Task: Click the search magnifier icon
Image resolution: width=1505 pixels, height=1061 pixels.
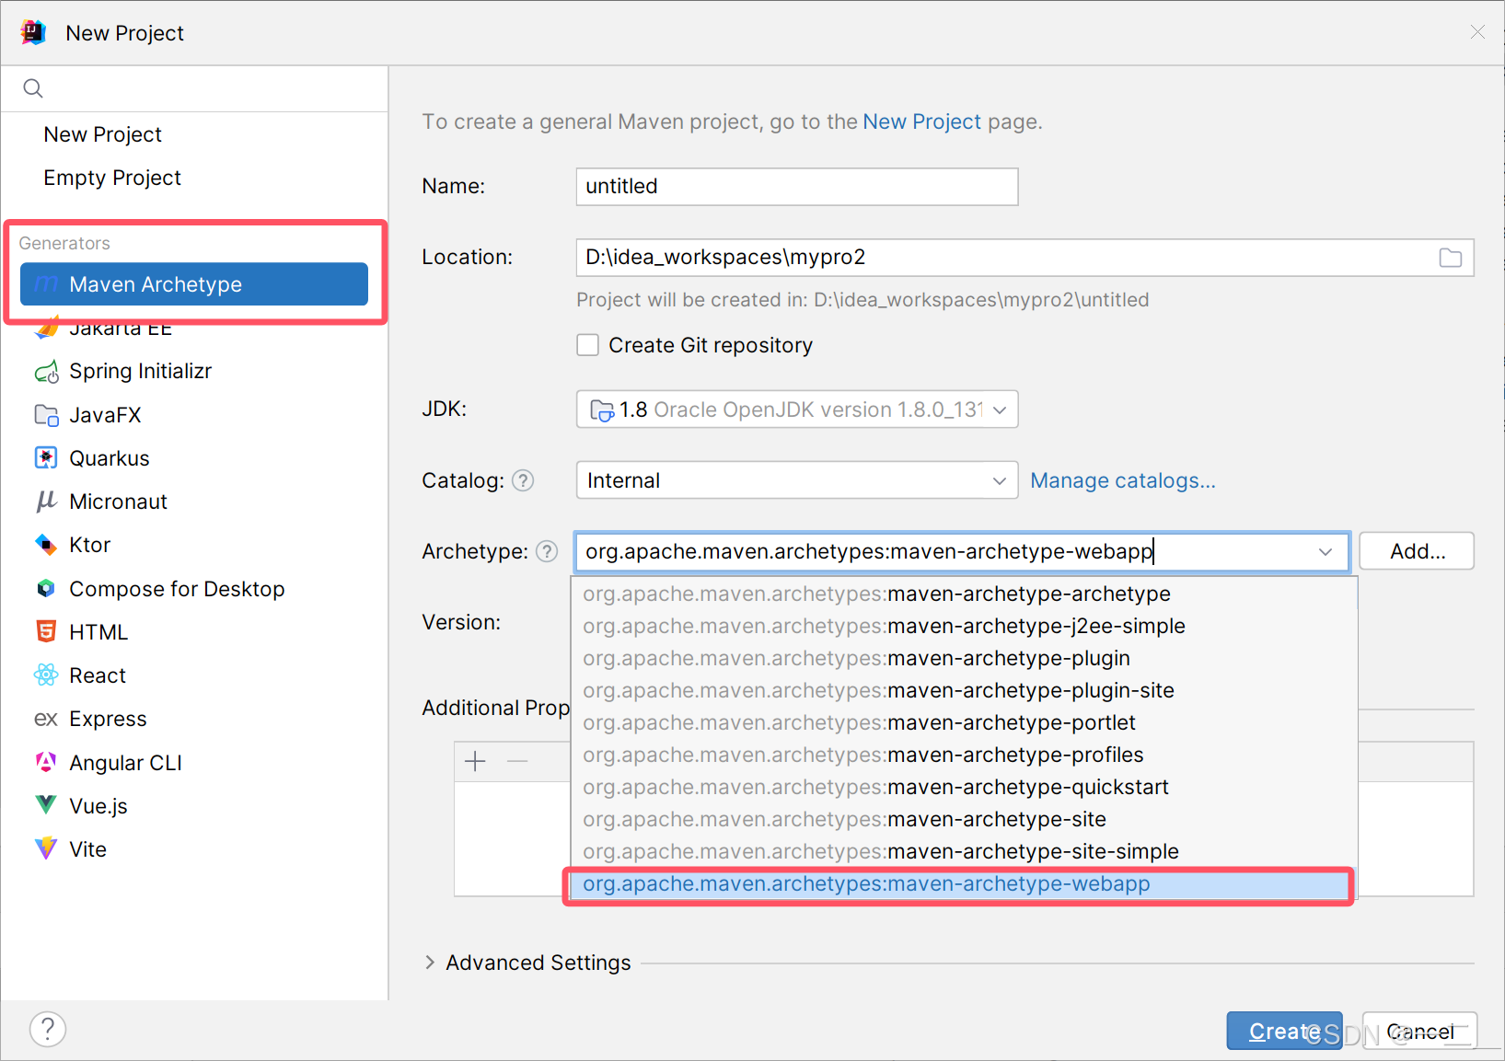Action: point(33,88)
